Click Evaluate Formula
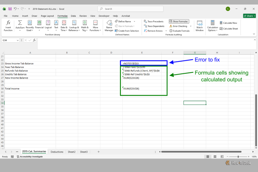The image size is (258, 172). pyautogui.click(x=179, y=31)
